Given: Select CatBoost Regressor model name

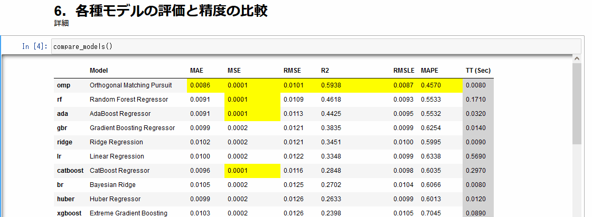Looking at the screenshot, I should 120,171.
